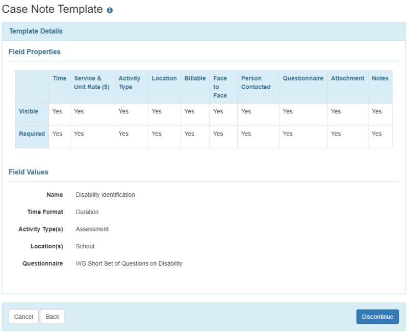This screenshot has width=408, height=333.
Task: Click the Disability identification name value
Action: [106, 194]
